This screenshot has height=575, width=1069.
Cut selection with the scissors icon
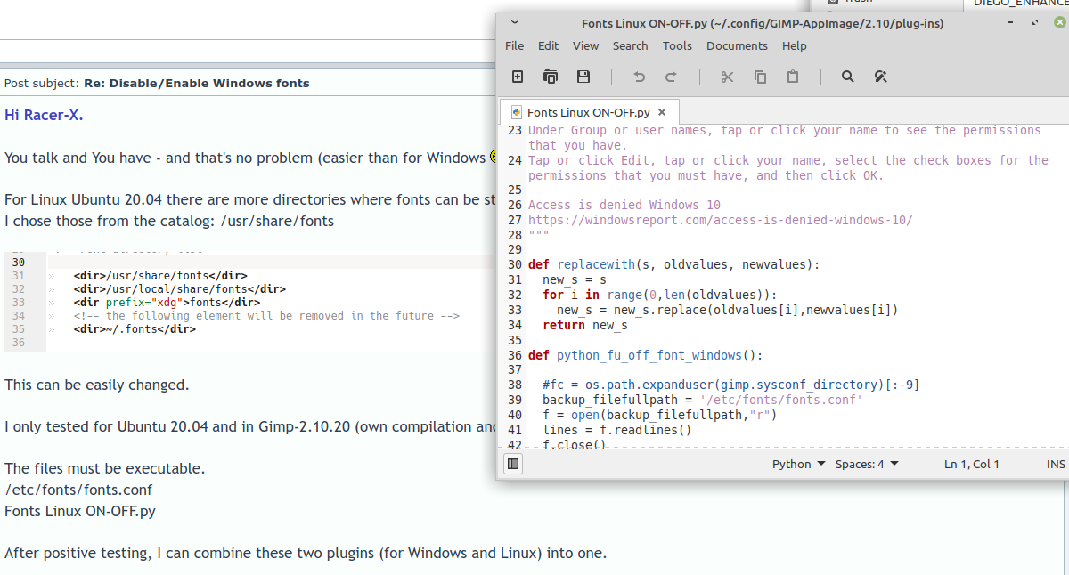pyautogui.click(x=727, y=77)
